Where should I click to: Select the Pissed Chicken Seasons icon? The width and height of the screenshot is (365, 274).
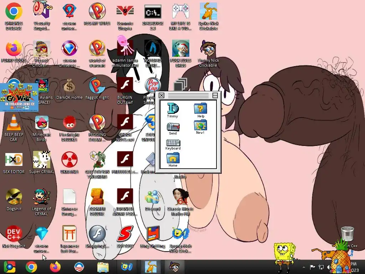[x=41, y=54]
